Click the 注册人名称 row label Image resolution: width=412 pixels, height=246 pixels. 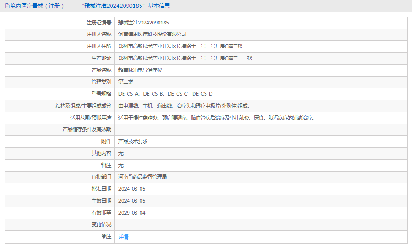(x=99, y=34)
